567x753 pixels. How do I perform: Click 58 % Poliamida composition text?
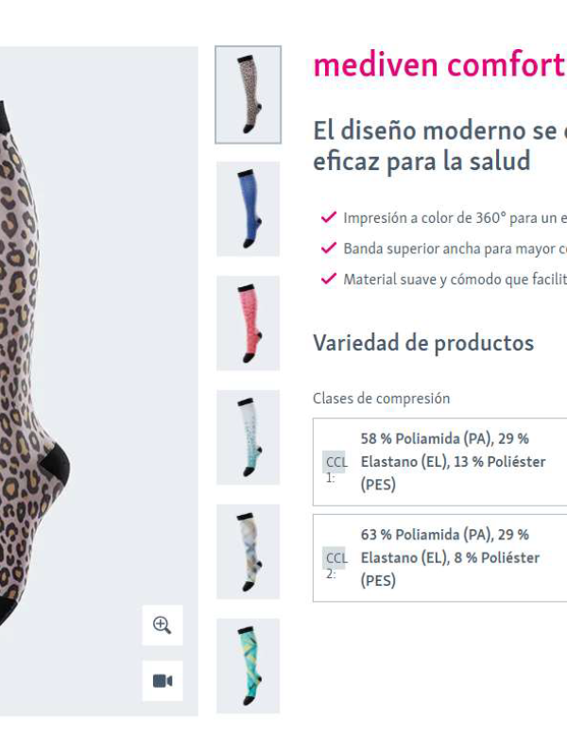tap(410, 438)
